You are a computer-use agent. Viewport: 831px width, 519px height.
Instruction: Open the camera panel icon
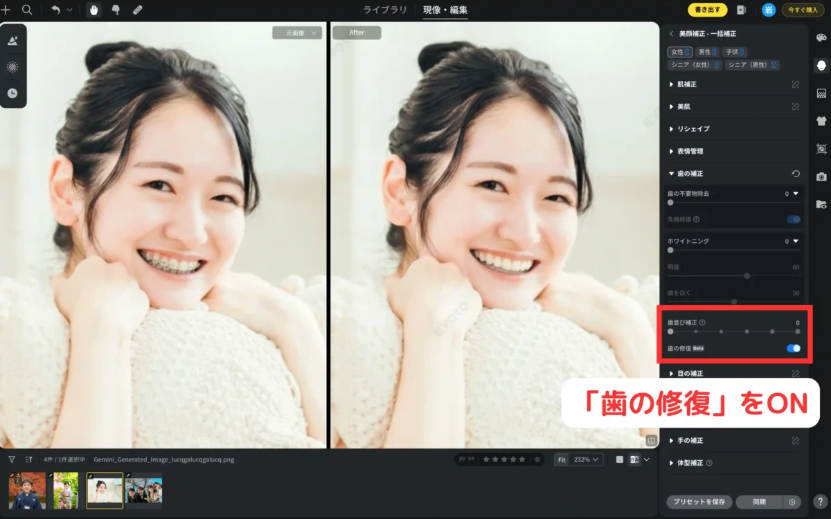(x=821, y=176)
